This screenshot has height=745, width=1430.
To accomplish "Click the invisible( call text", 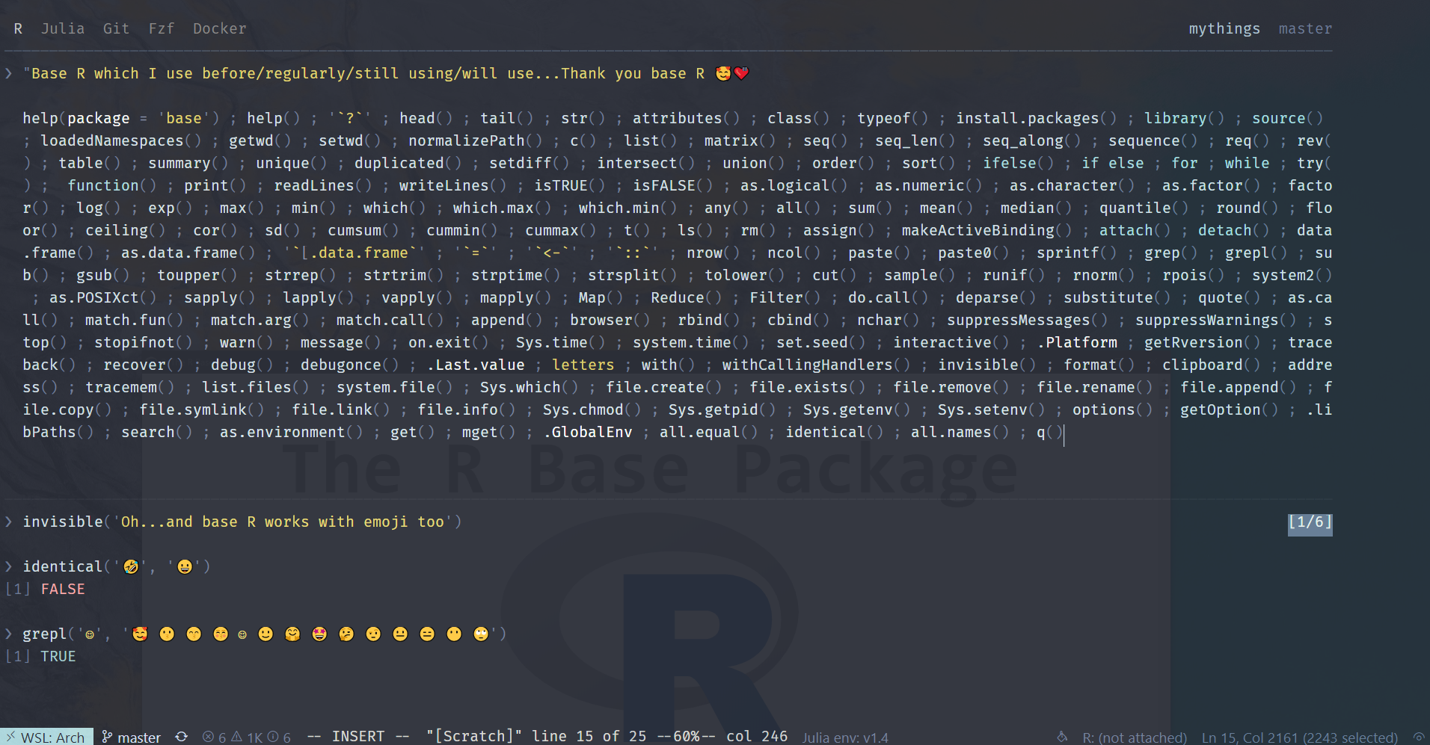I will pos(67,522).
